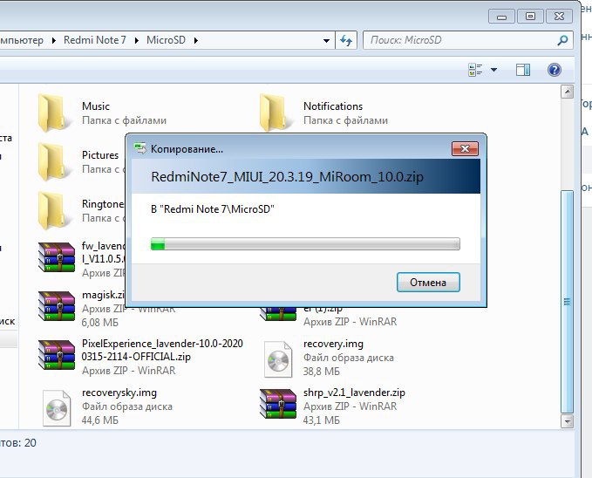Select the shrp_v2.1_lavender.zip file name
The width and height of the screenshot is (592, 478).
(x=354, y=393)
